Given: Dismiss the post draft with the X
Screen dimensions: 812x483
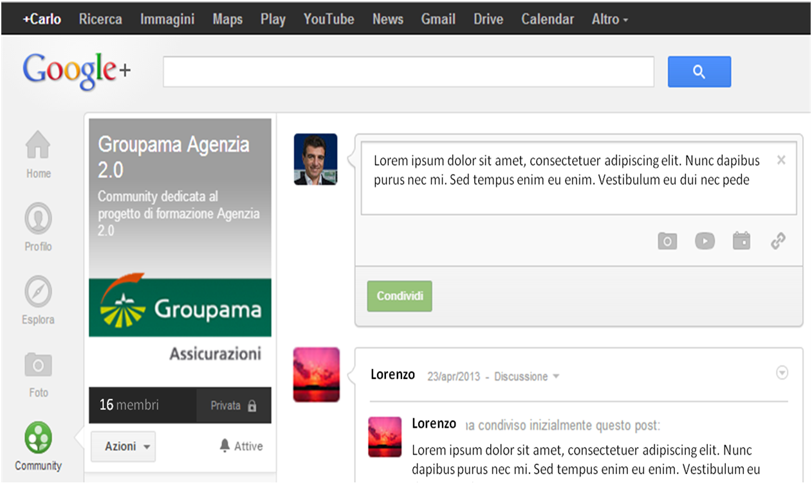Looking at the screenshot, I should (781, 161).
